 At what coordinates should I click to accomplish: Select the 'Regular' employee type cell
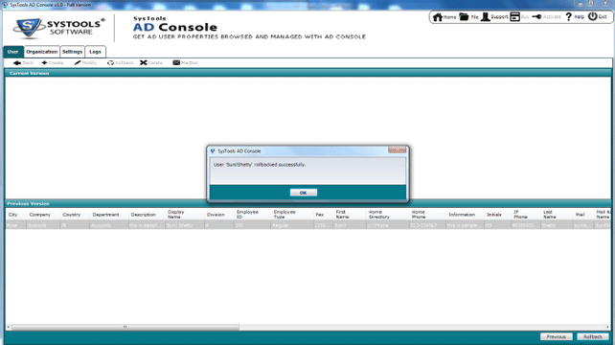[292, 225]
